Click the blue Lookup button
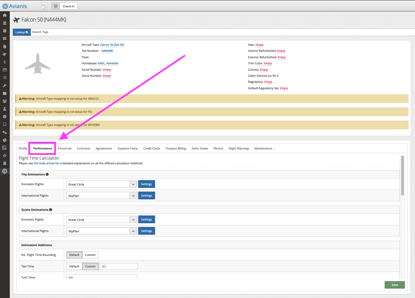 (x=22, y=32)
